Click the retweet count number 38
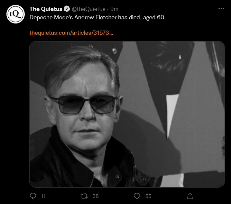 [95, 196]
